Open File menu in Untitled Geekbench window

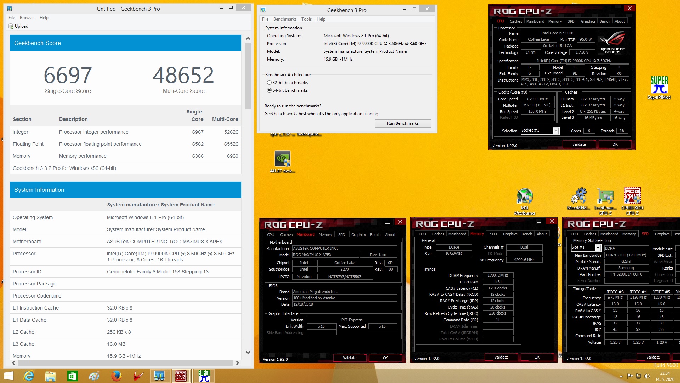[12, 18]
